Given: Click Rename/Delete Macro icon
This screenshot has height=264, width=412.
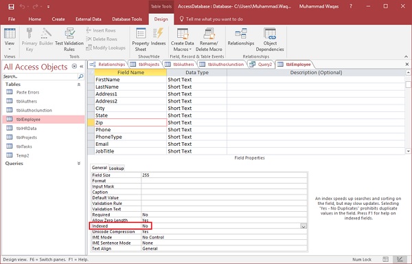Looking at the screenshot, I should pos(209,40).
